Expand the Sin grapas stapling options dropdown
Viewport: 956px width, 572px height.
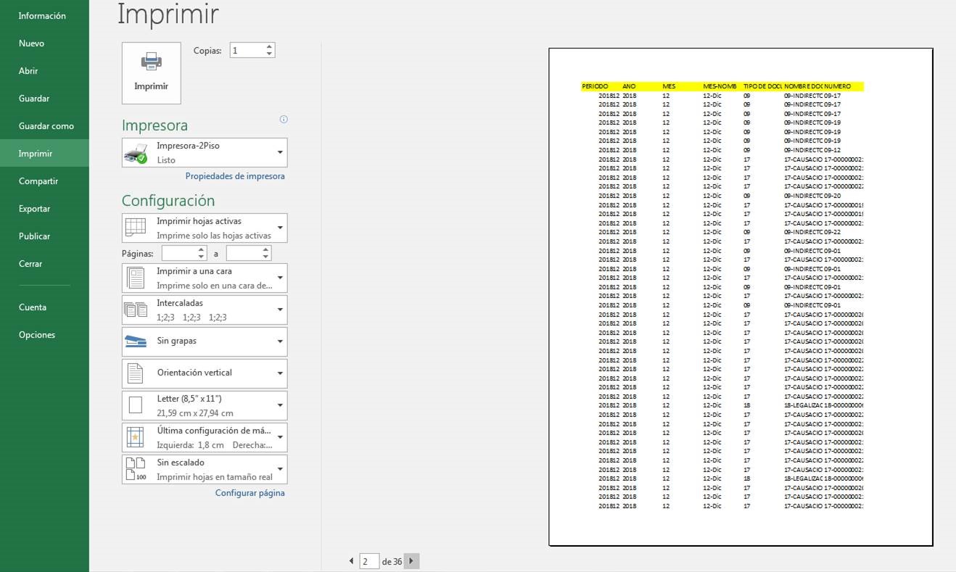280,341
